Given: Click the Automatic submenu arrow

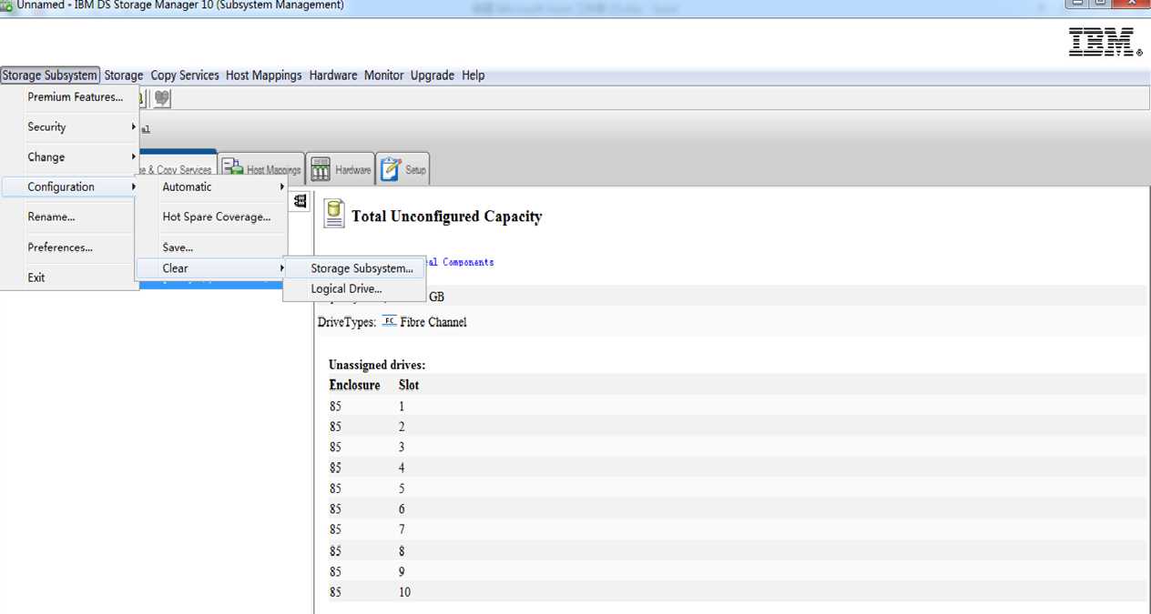Looking at the screenshot, I should (281, 187).
